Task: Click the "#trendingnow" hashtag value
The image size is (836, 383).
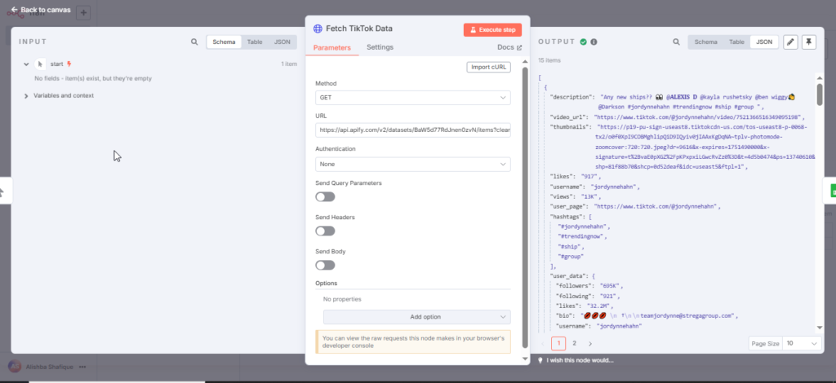Action: coord(580,236)
